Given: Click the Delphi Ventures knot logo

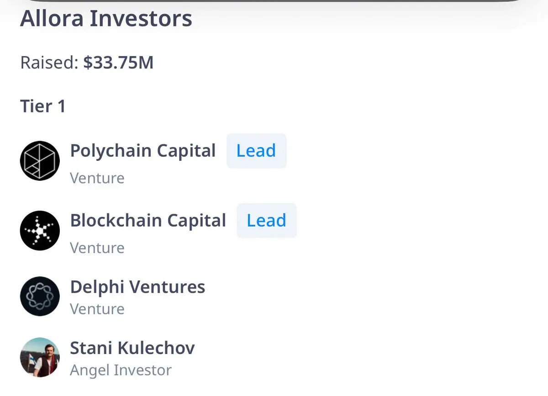Looking at the screenshot, I should (x=40, y=296).
